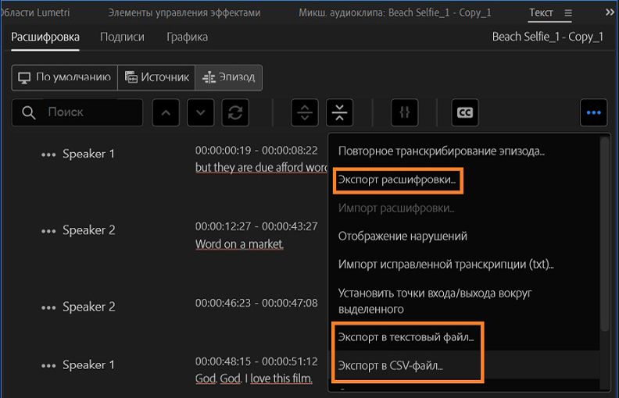This screenshot has width=619, height=398.
Task: Switch to the Графика tab
Action: tap(187, 37)
